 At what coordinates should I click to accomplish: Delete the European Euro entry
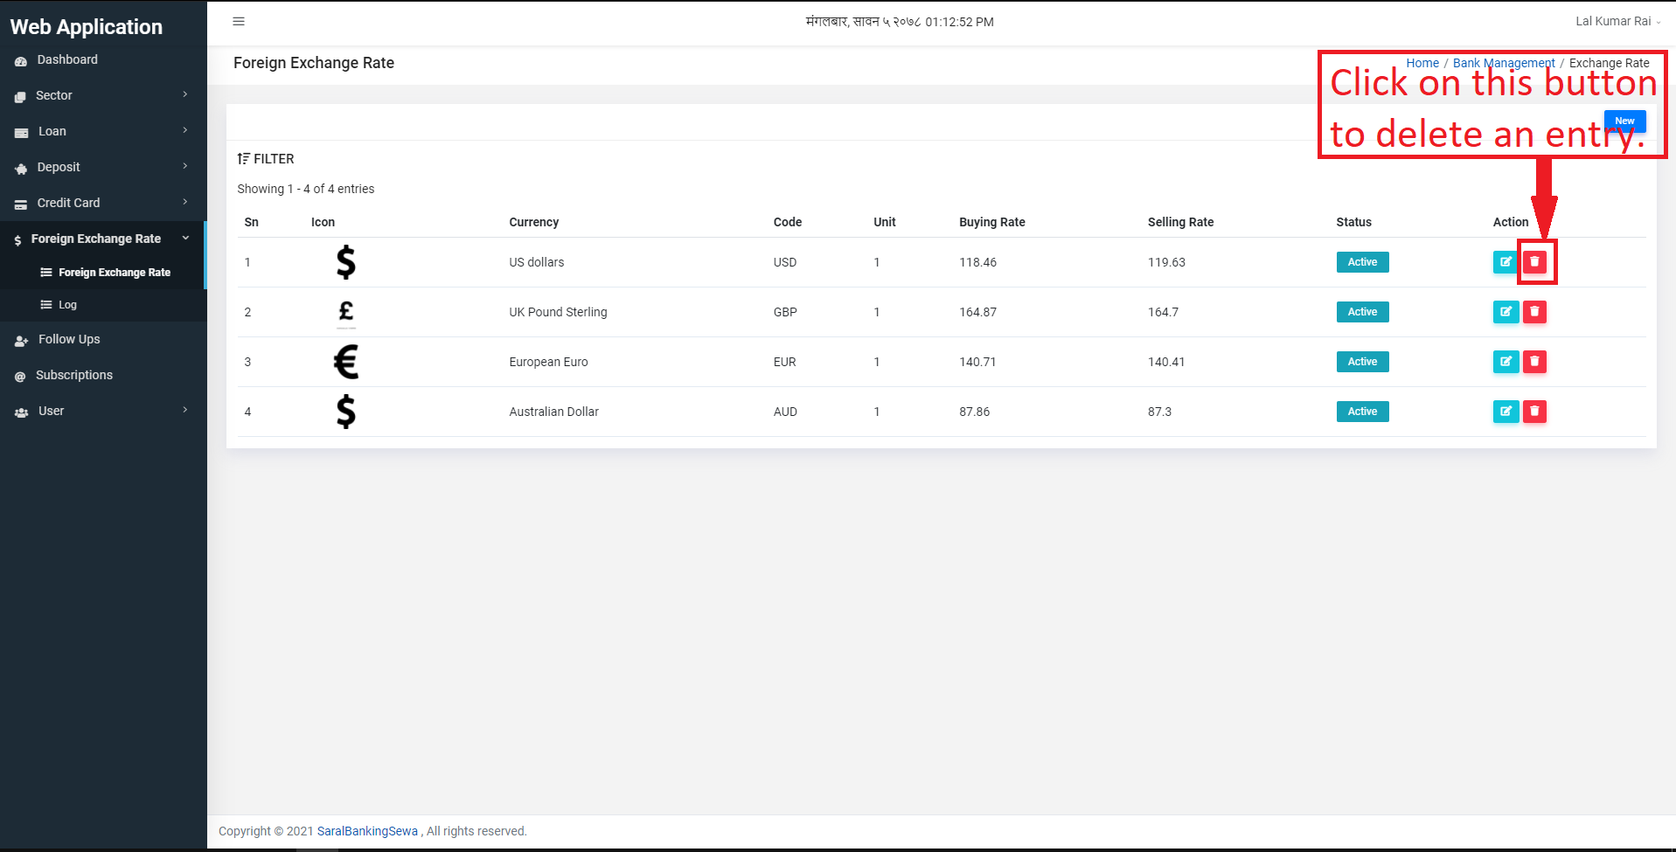coord(1534,362)
